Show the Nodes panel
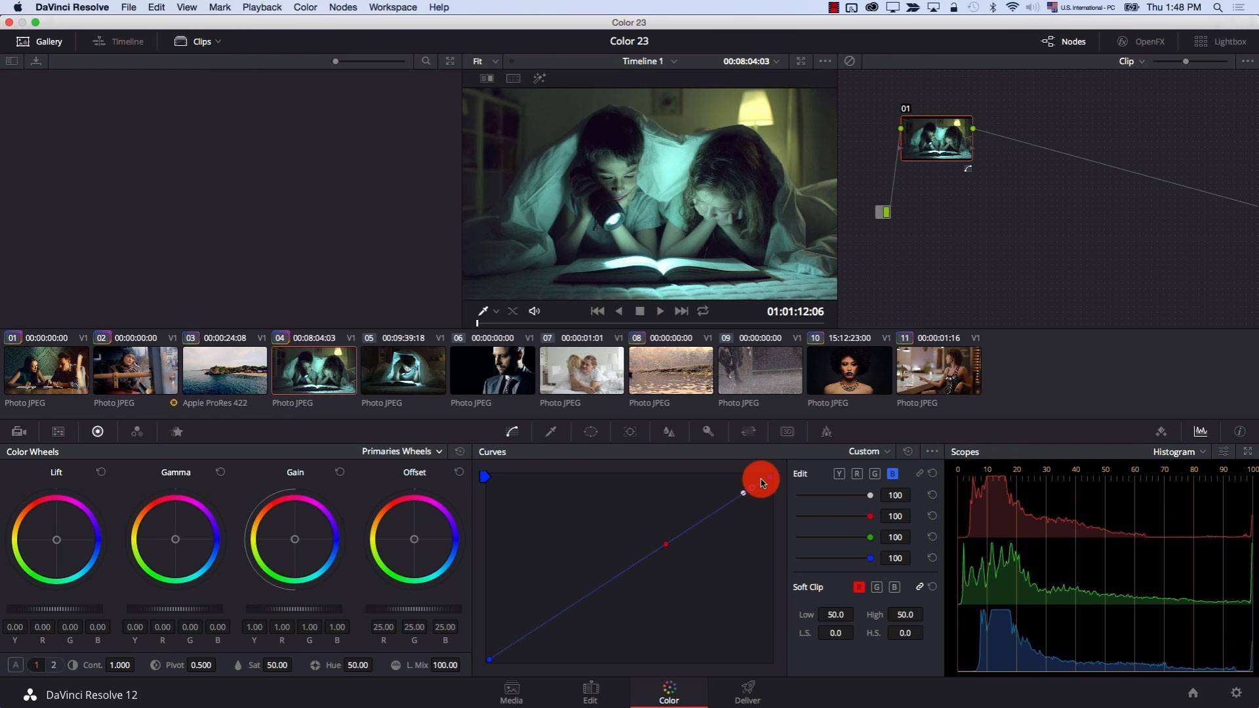Image resolution: width=1259 pixels, height=708 pixels. (x=1063, y=41)
